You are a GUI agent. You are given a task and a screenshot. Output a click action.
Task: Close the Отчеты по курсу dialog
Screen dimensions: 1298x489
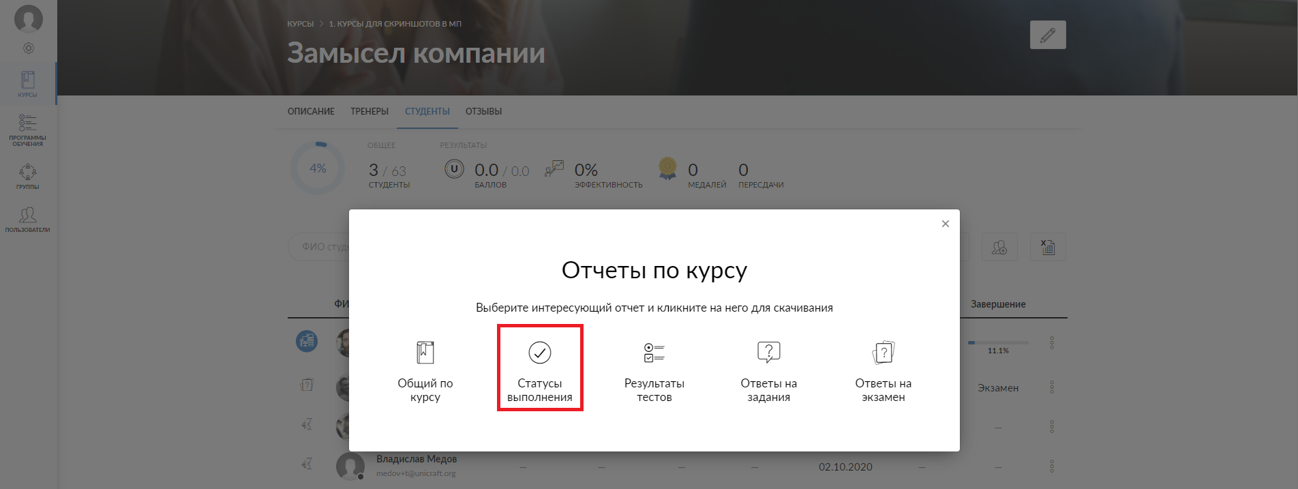(945, 224)
